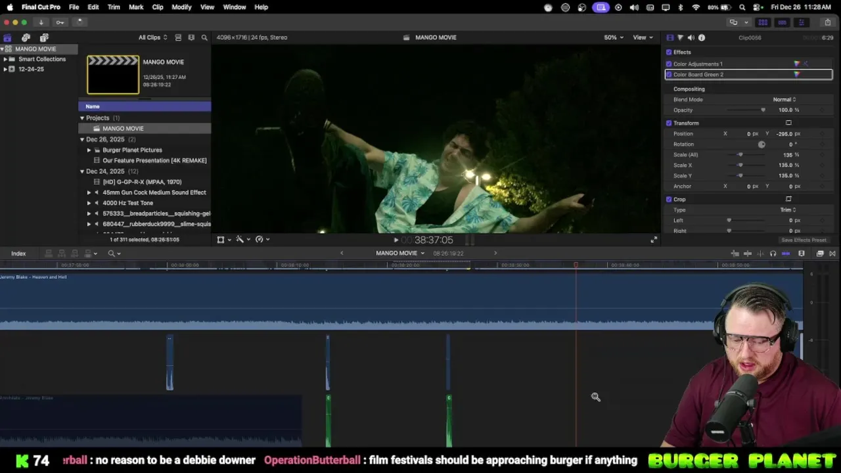This screenshot has height=473, width=841.
Task: Click the import media down-arrow button
Action: tap(41, 22)
